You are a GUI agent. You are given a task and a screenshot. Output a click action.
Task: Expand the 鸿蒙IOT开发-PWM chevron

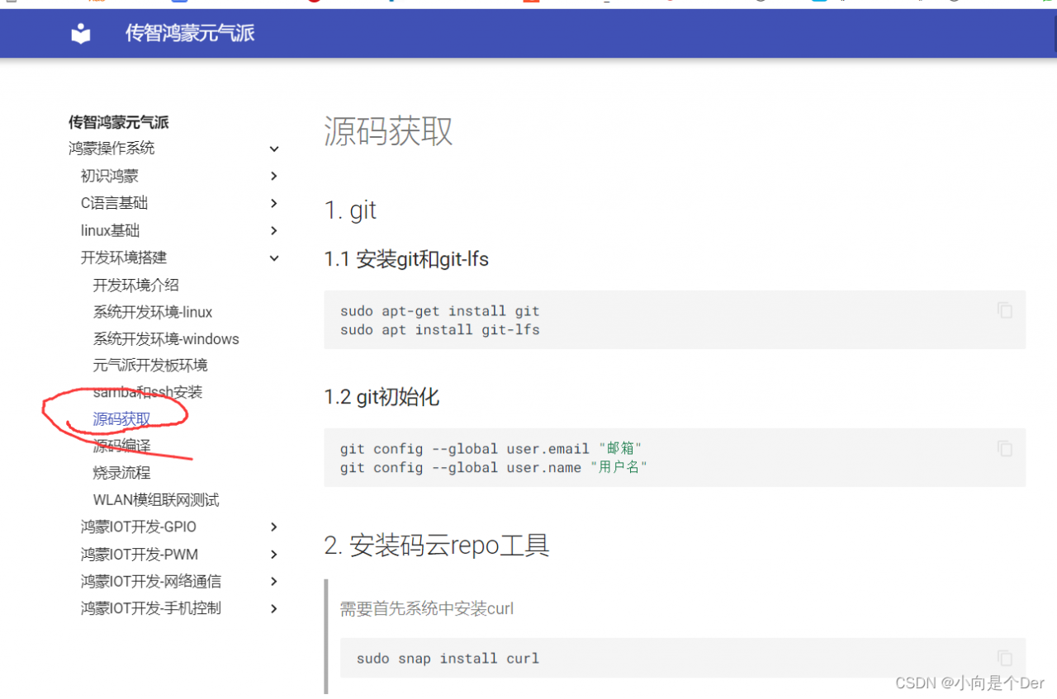274,554
